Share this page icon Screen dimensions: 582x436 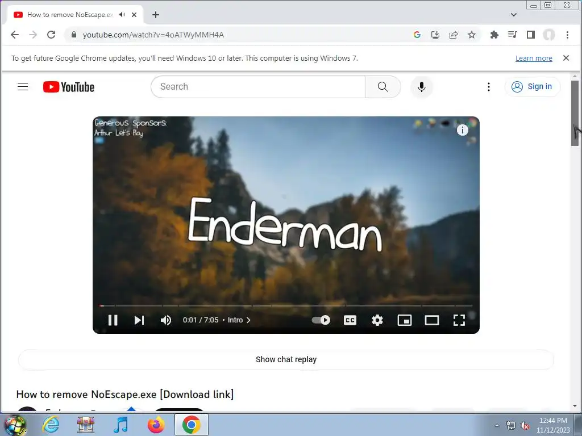pos(453,35)
